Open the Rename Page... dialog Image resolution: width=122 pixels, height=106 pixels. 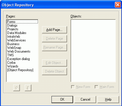pyautogui.click(x=54, y=47)
